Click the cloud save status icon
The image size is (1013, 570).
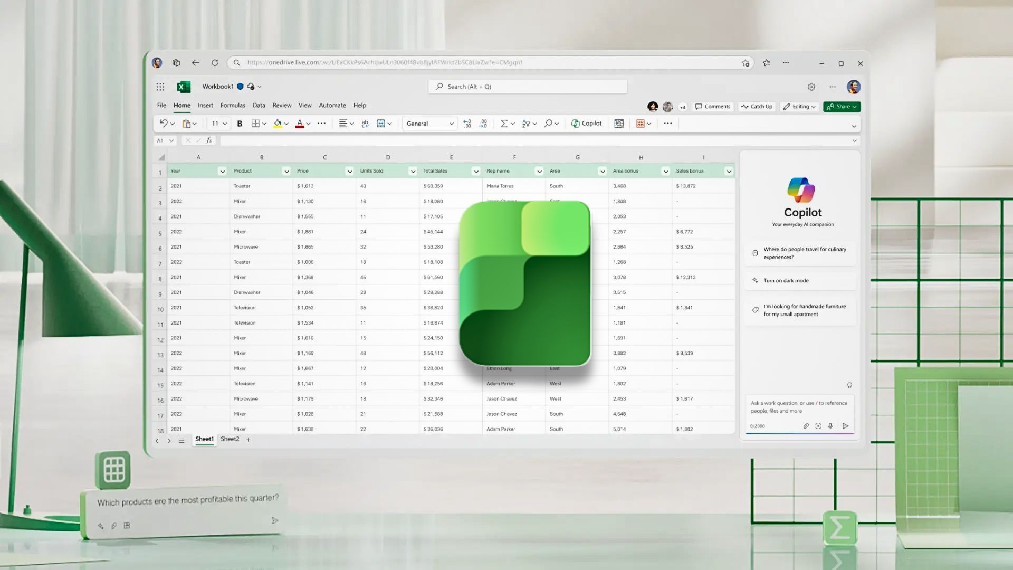(x=251, y=87)
